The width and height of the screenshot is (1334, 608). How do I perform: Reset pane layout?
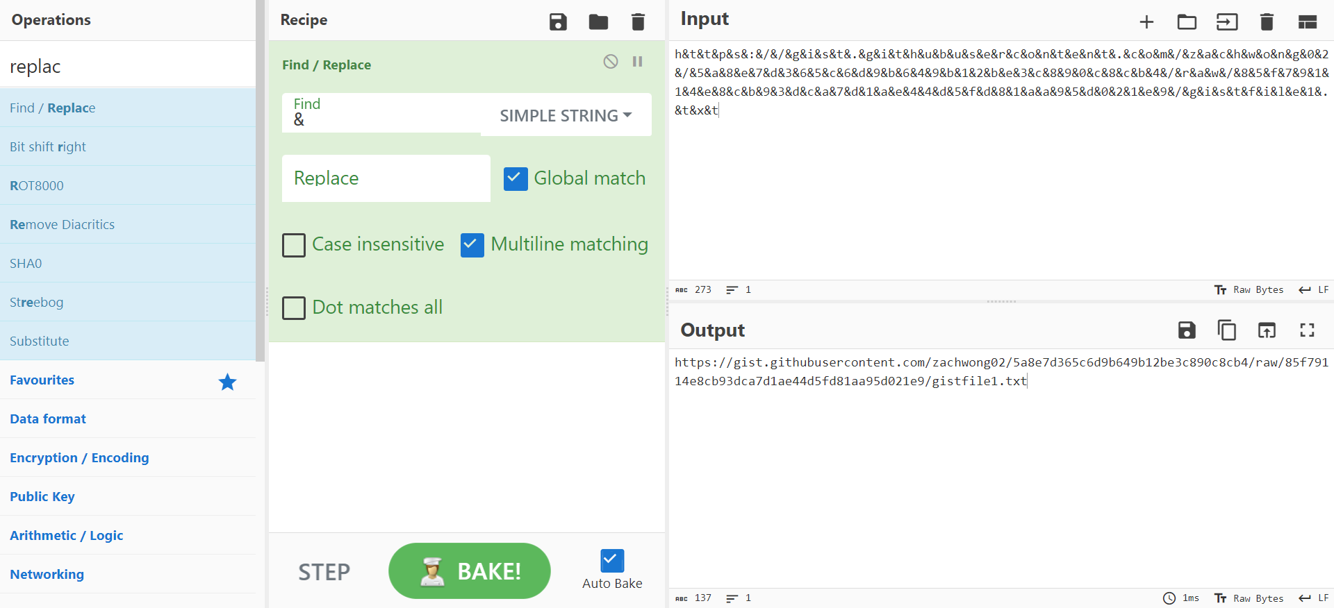pyautogui.click(x=1308, y=22)
